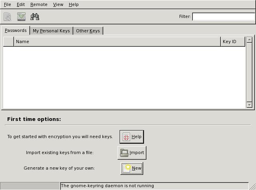
Task: Switch to My Personal Keys tab
Action: click(51, 31)
